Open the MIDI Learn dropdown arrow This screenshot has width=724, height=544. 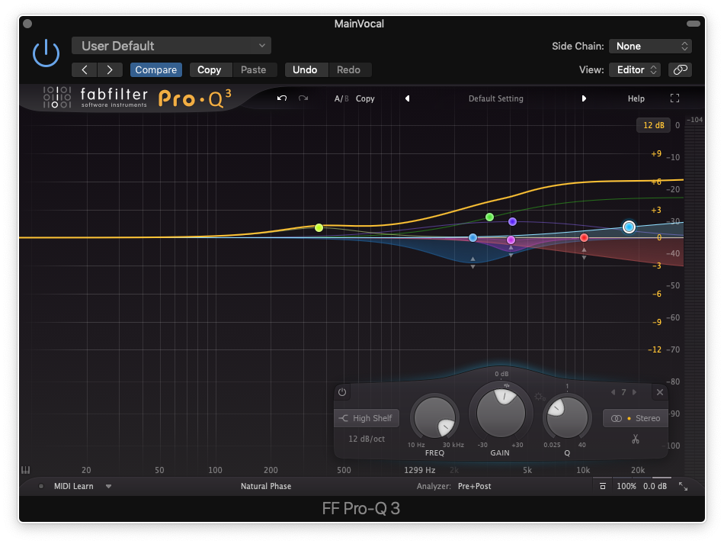click(x=108, y=486)
